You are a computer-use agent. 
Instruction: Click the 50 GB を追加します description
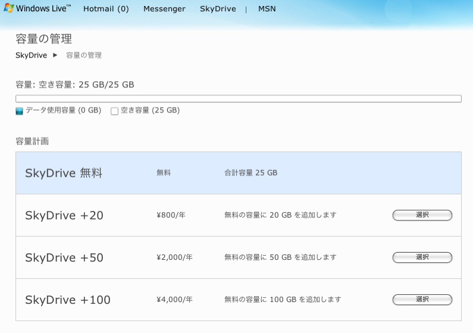[x=281, y=257]
